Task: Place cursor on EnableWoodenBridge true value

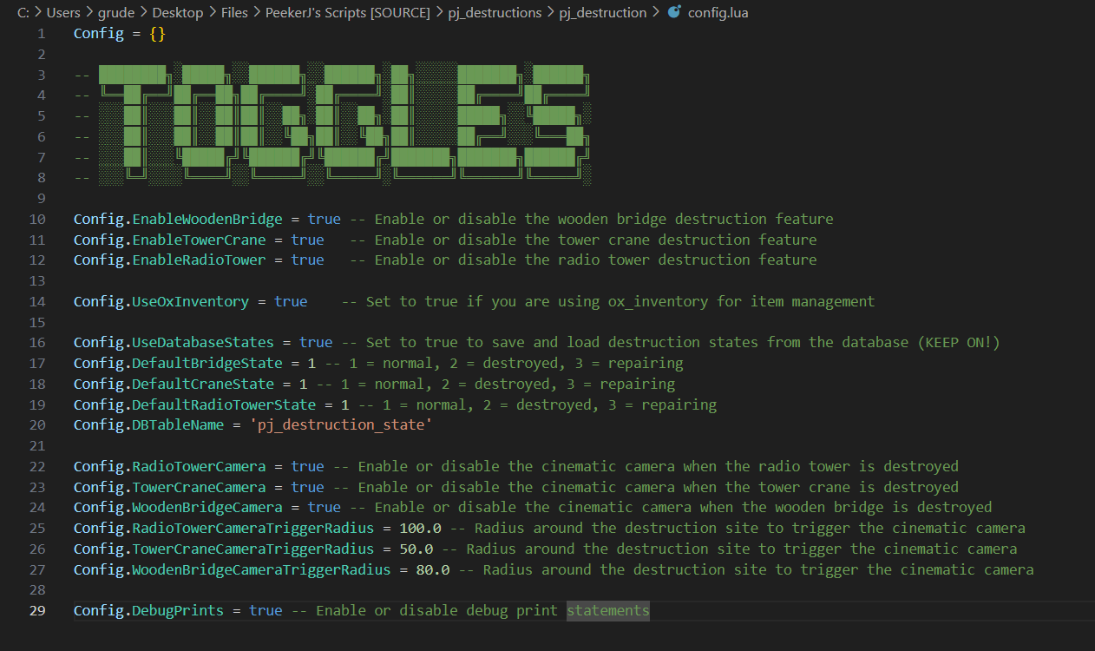Action: pos(324,219)
